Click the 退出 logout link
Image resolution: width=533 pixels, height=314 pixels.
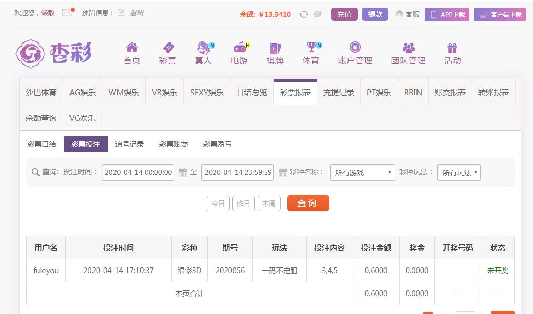click(x=136, y=13)
